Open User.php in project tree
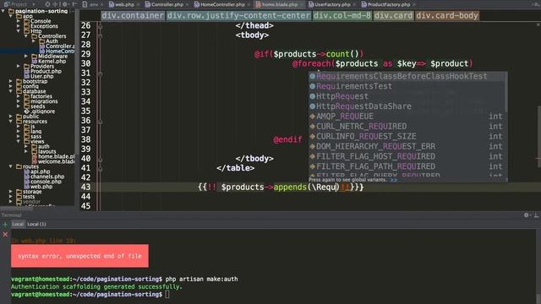The width and height of the screenshot is (541, 304). pyautogui.click(x=41, y=76)
